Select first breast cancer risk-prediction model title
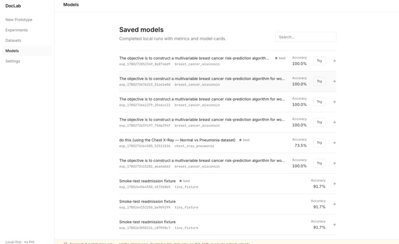The width and height of the screenshot is (399, 244). point(194,58)
